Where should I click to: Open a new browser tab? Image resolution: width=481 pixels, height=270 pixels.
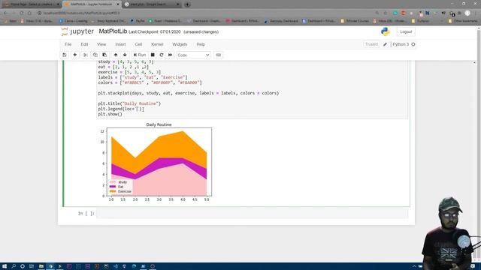tap(187, 4)
